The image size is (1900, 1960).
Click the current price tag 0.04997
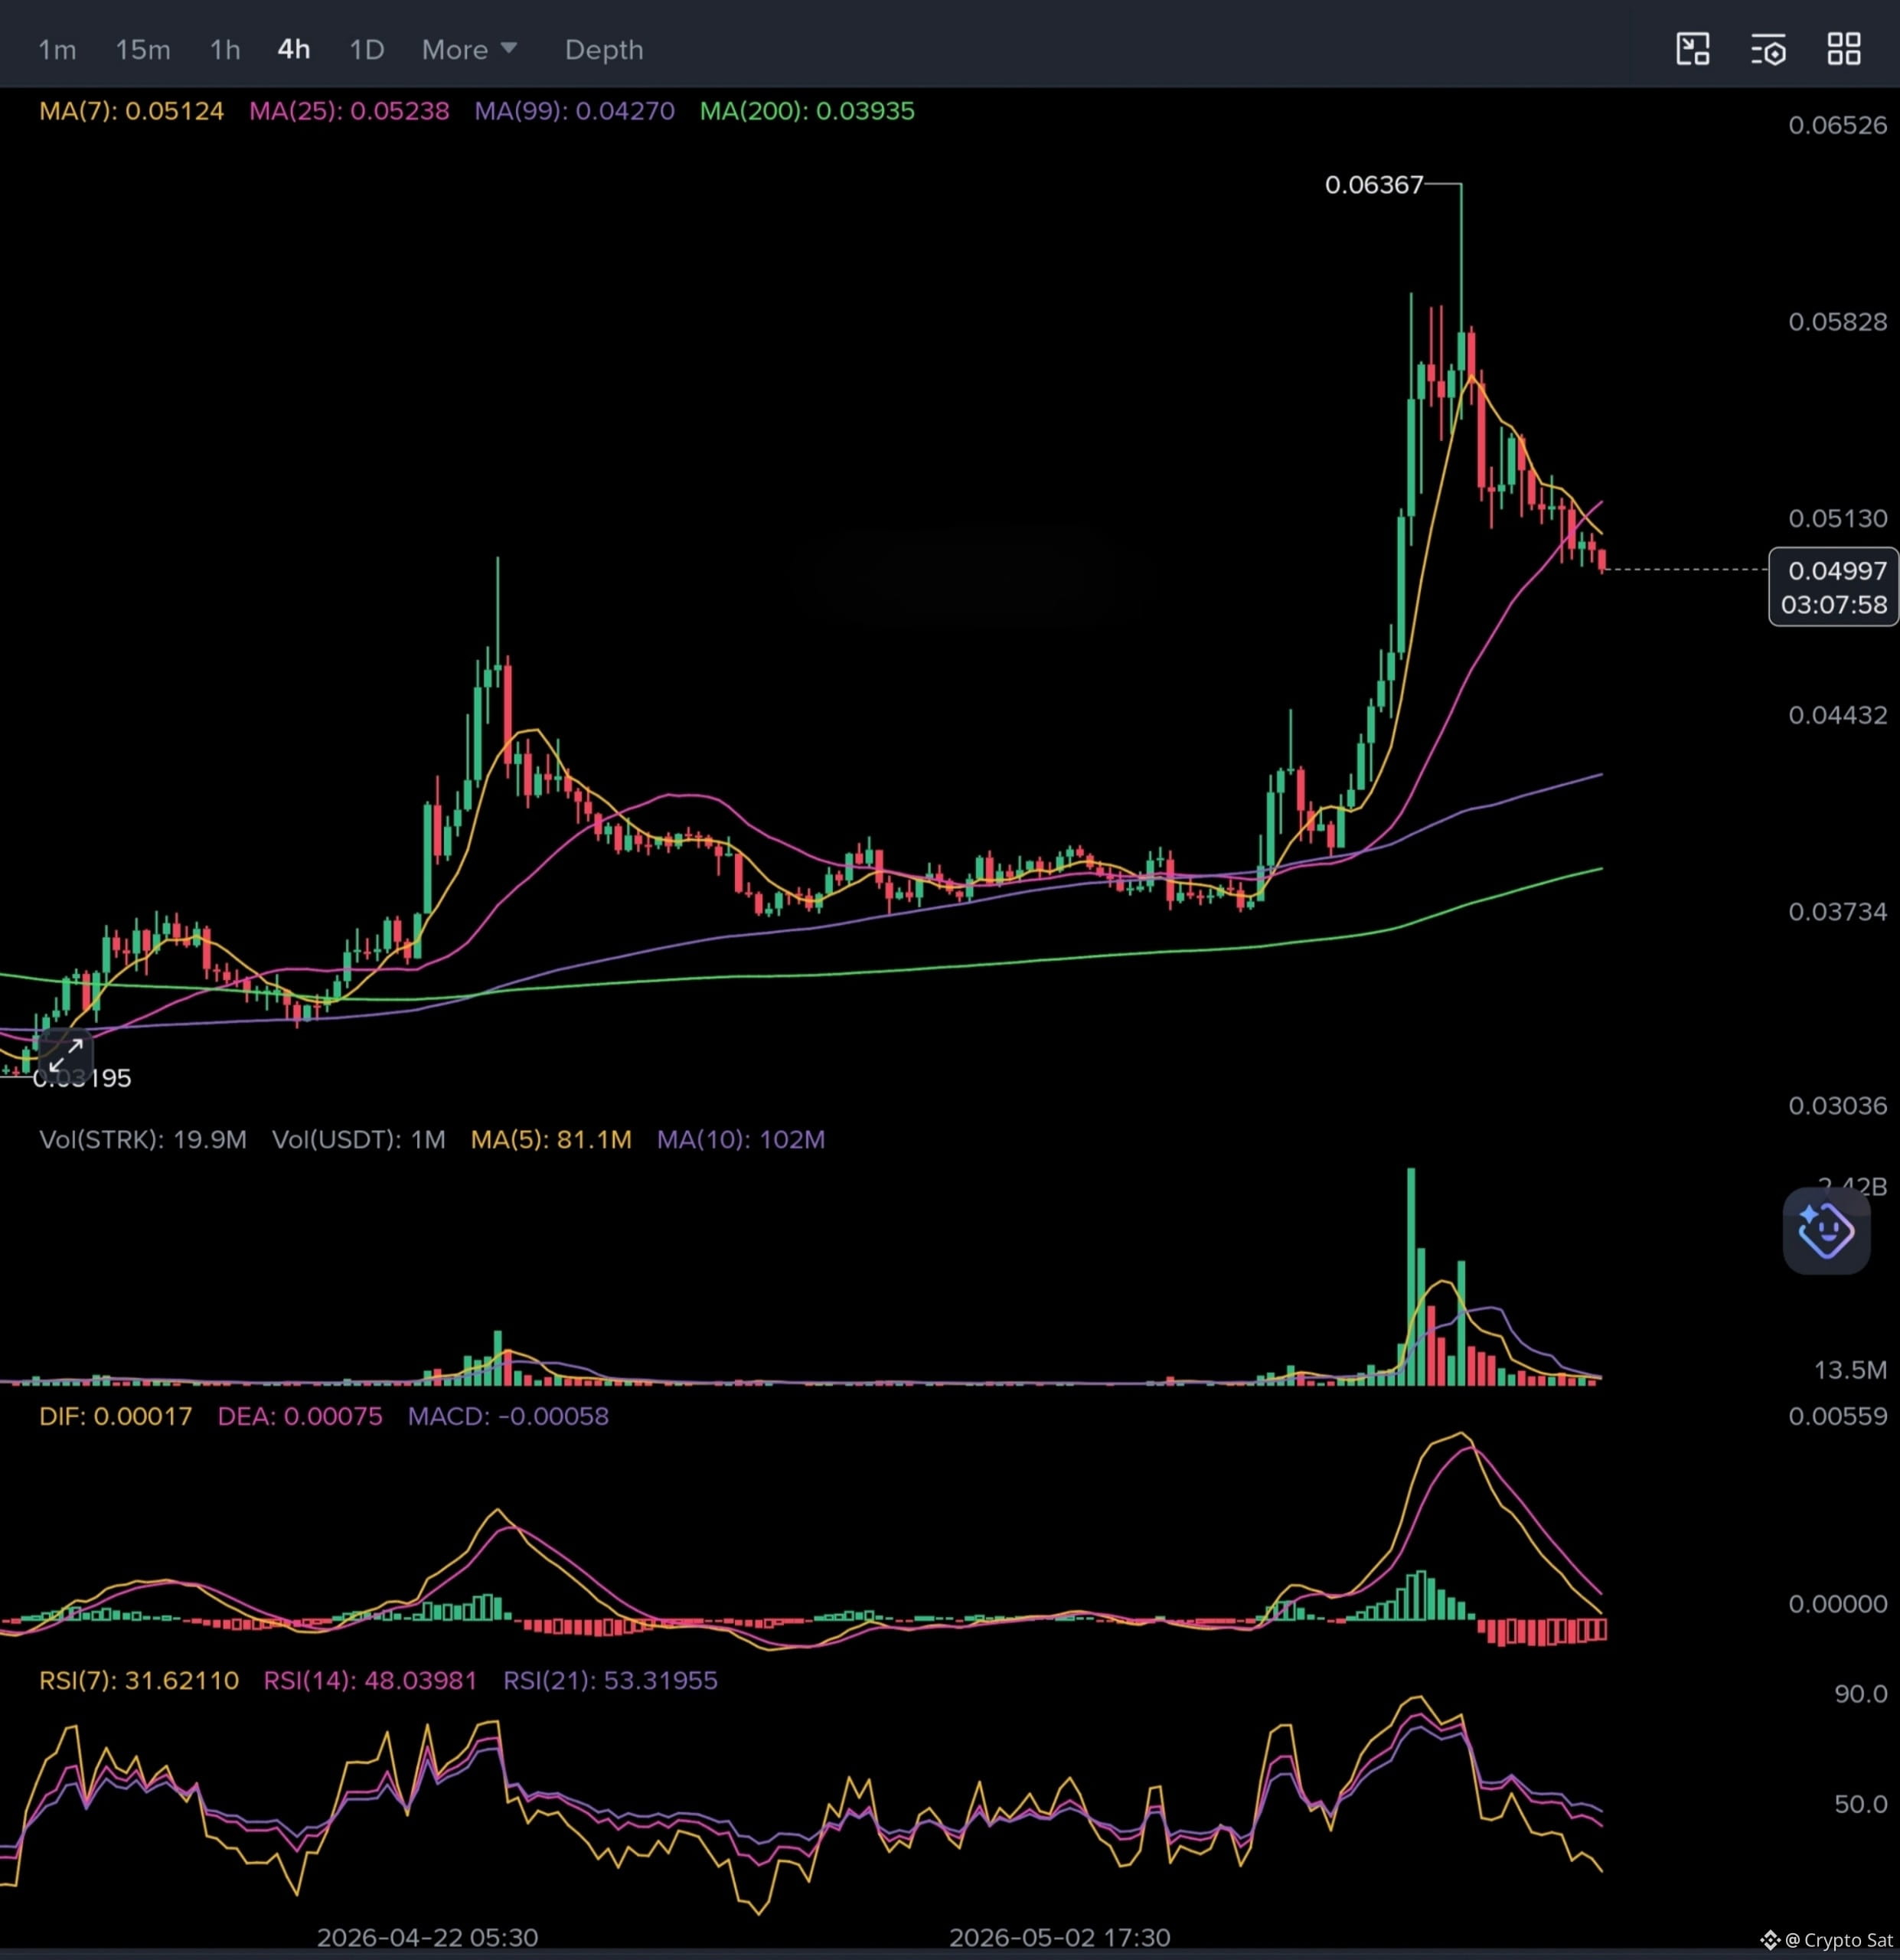pyautogui.click(x=1833, y=586)
